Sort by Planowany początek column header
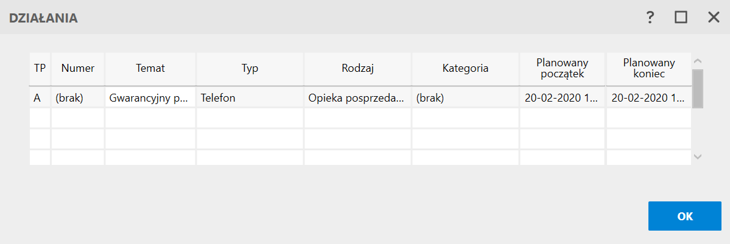The image size is (730, 244). tap(562, 68)
